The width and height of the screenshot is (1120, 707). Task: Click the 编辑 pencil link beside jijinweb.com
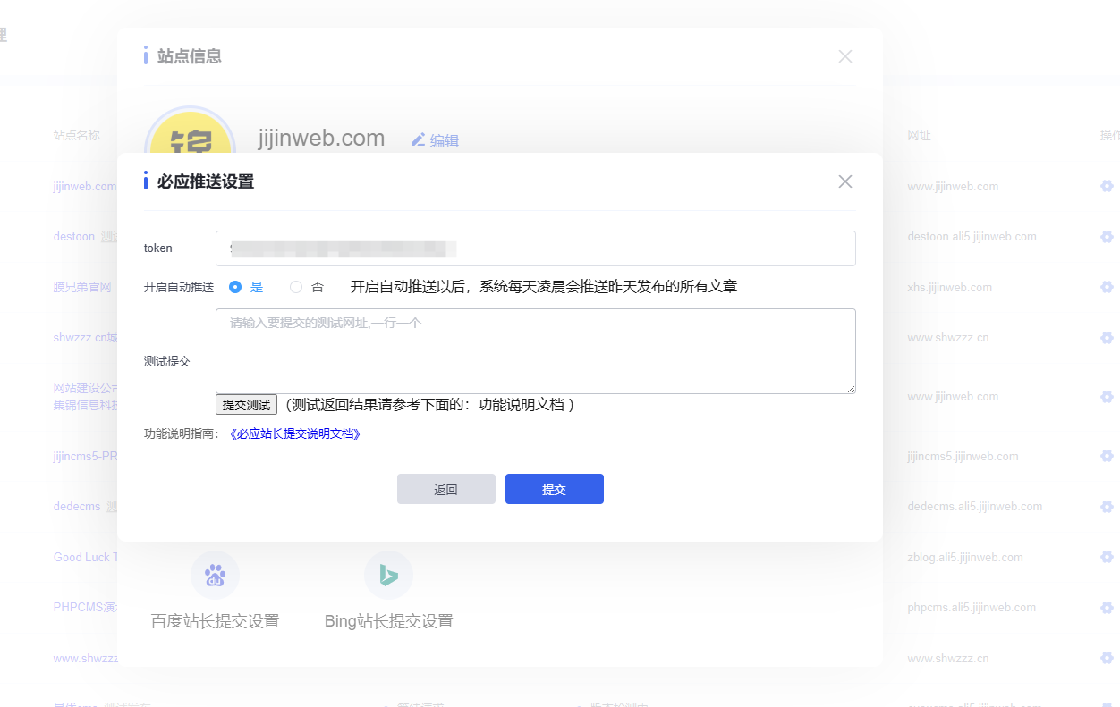tap(435, 140)
